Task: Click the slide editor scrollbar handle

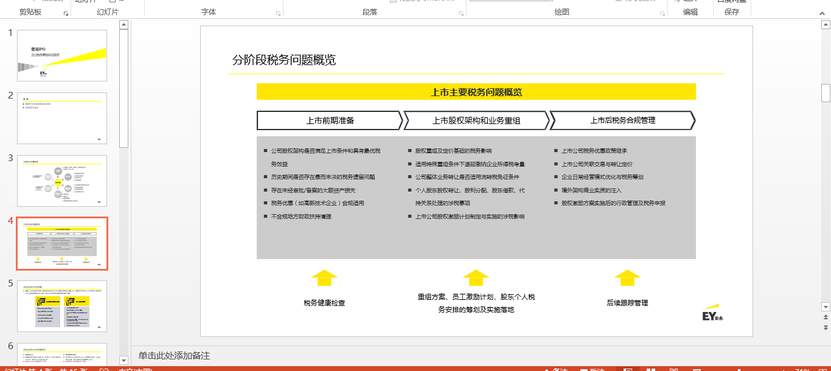Action: [x=826, y=93]
